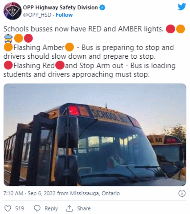Click the tweet text about Flashing Red
The height and width of the screenshot is (214, 190).
[x=89, y=70]
